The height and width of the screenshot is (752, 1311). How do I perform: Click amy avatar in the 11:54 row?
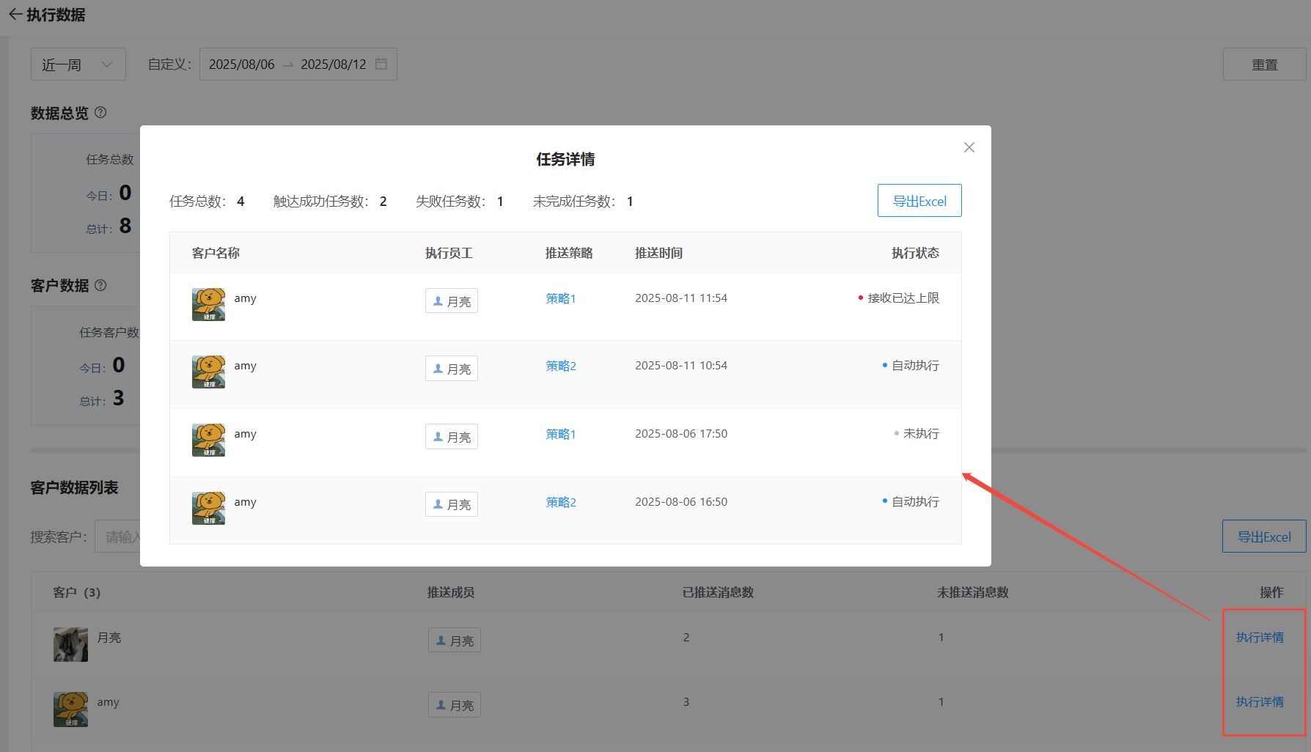click(x=208, y=304)
